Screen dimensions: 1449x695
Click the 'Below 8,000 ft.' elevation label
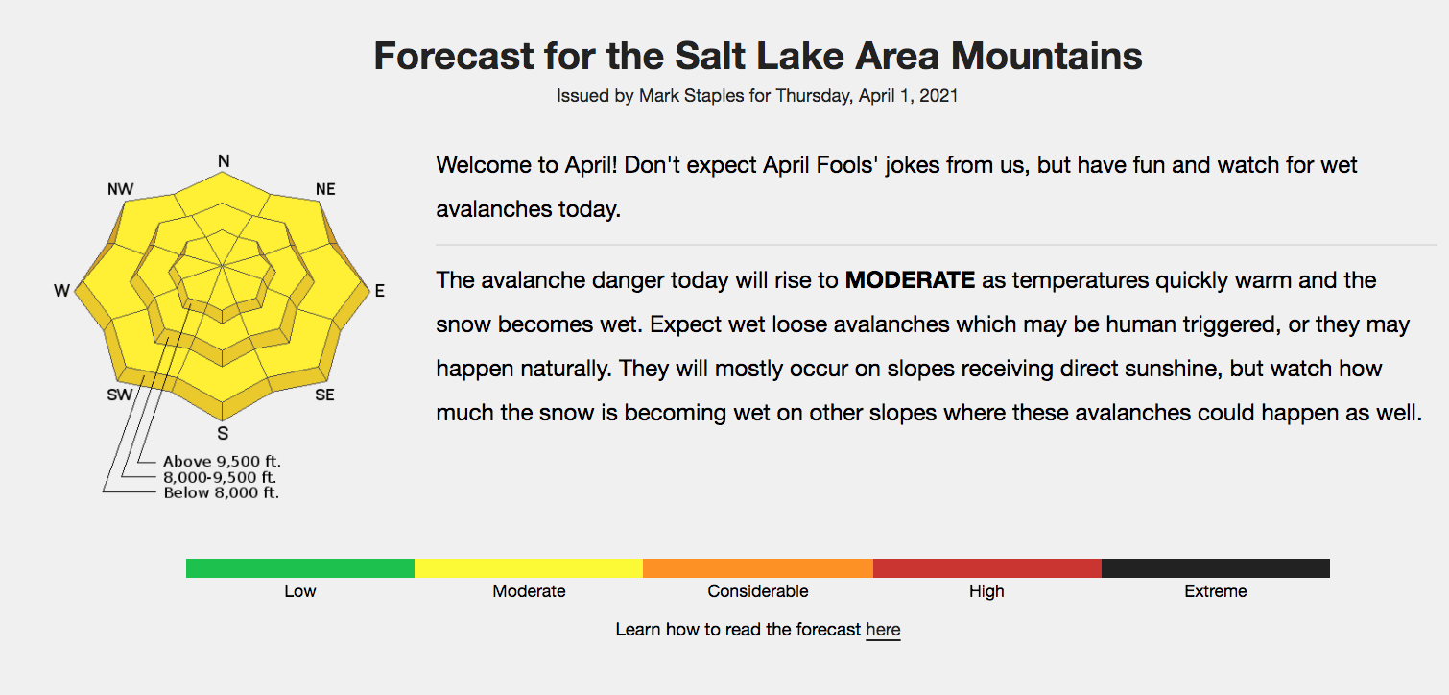[x=221, y=492]
